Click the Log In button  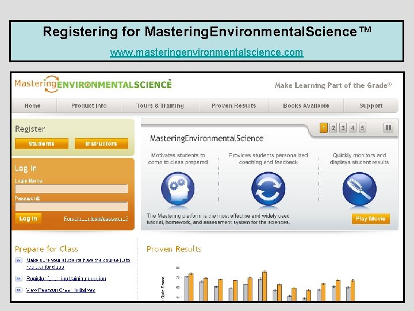pyautogui.click(x=28, y=218)
